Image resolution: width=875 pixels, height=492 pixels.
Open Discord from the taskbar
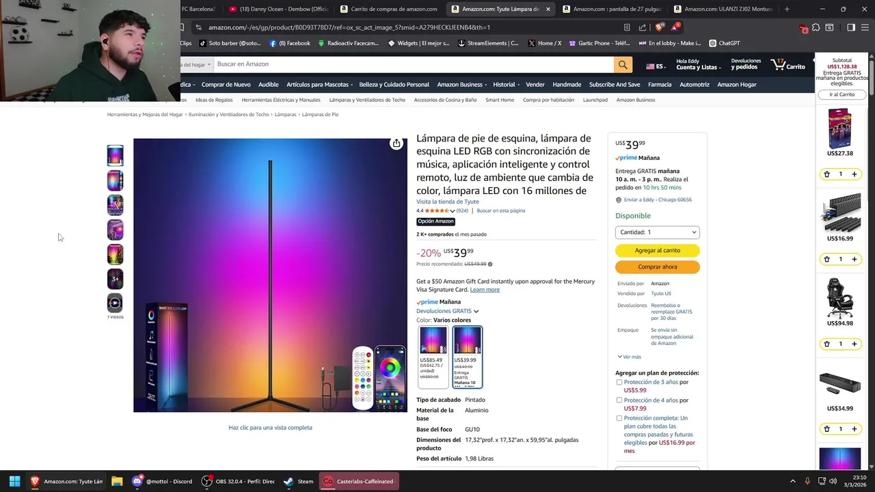163,481
